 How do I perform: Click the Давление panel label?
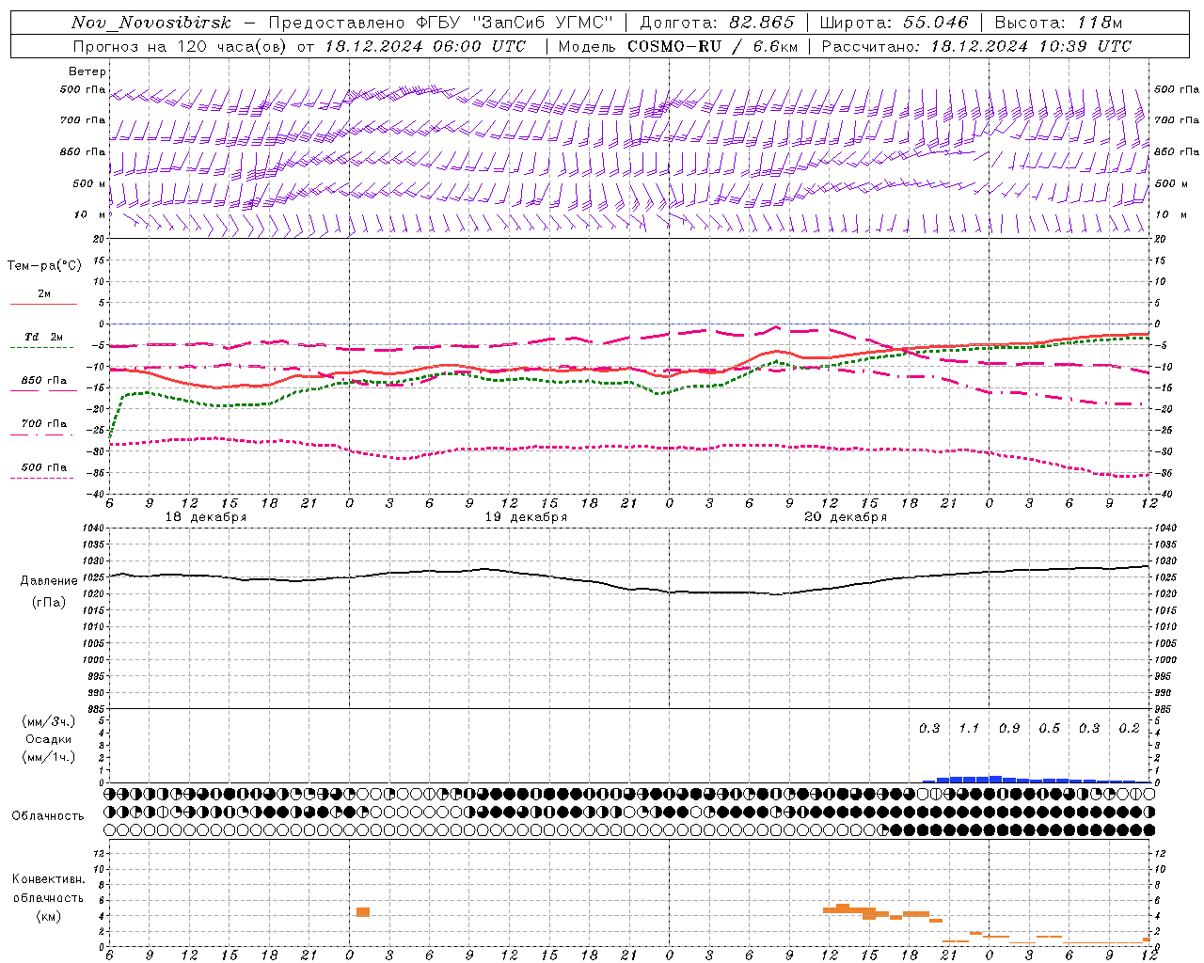49,581
